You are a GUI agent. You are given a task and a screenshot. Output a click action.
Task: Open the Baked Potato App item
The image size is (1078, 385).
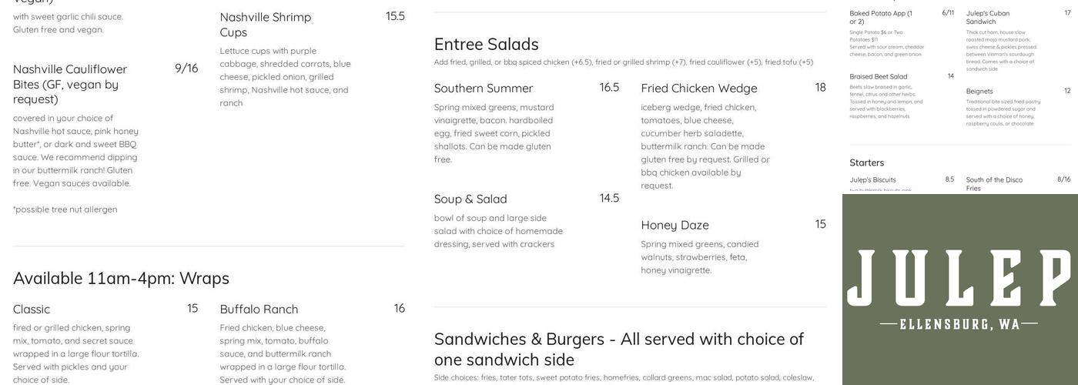click(881, 17)
